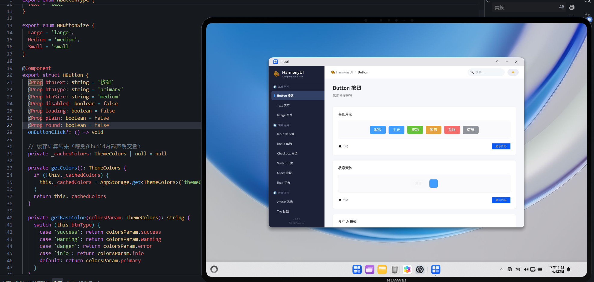
Task: Open the Tag 标签 sidebar item
Action: click(x=283, y=211)
